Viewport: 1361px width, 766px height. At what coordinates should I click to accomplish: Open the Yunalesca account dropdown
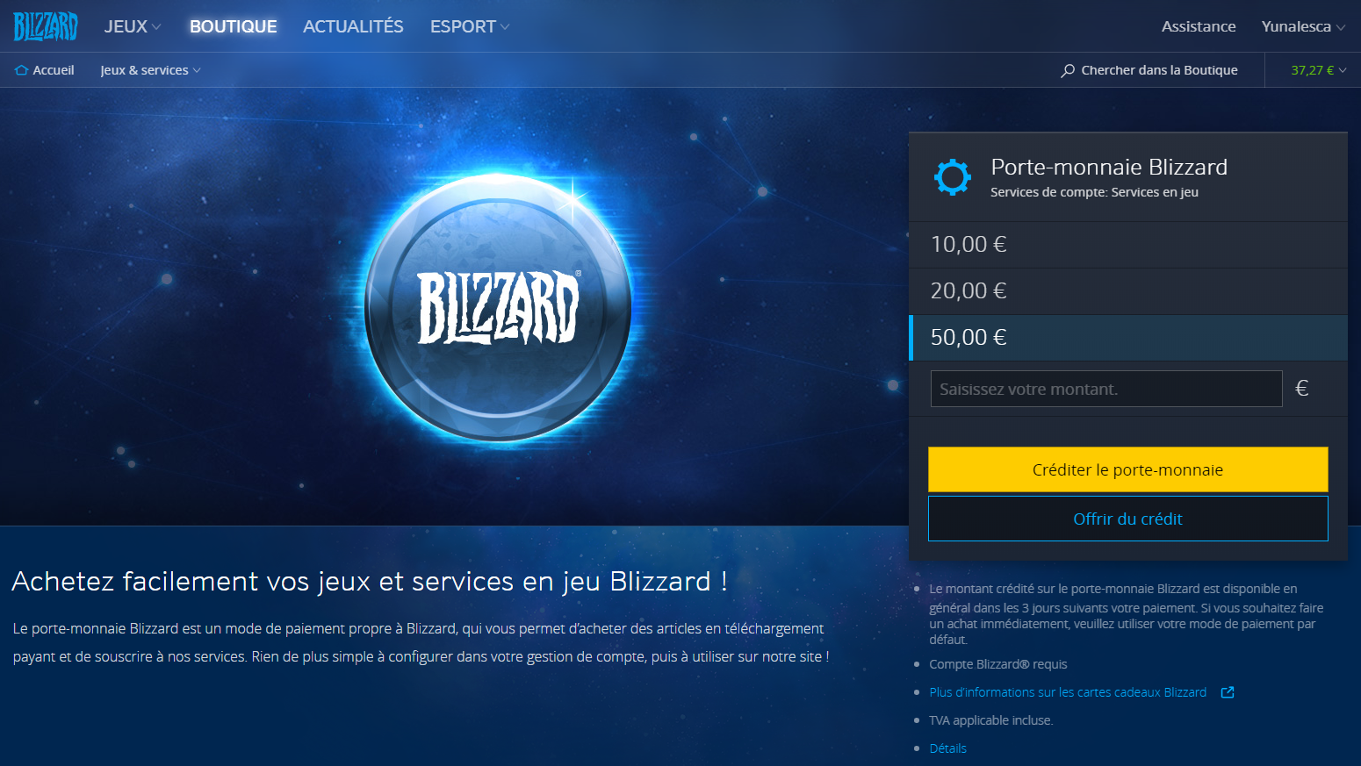point(1303,26)
